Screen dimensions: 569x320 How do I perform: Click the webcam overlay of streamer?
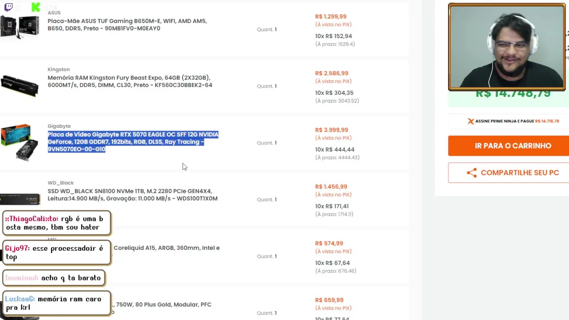(x=507, y=47)
